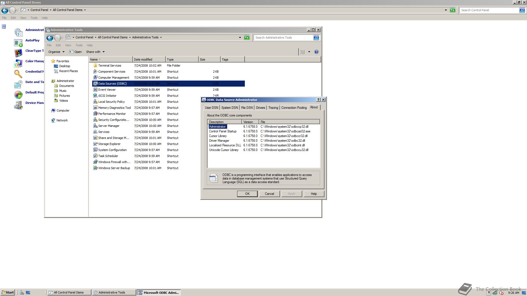
Task: Open the Tools menu in Administrative Tools
Action: [x=79, y=45]
